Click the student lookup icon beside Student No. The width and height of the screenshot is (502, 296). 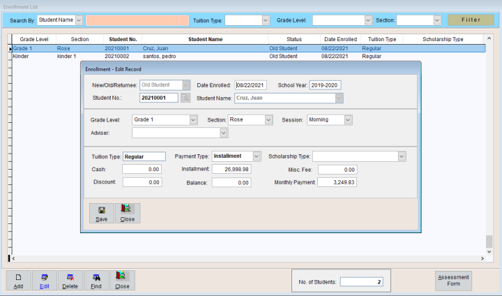185,98
